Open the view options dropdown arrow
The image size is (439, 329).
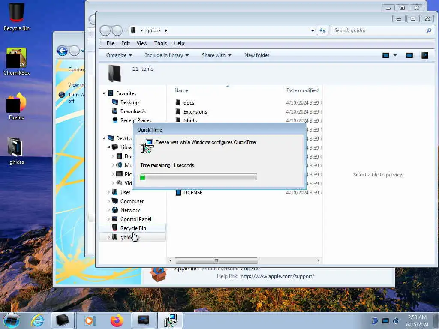click(x=395, y=55)
